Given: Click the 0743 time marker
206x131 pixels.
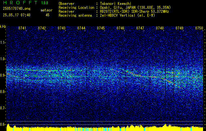Looking at the screenshot, I should [62, 28].
